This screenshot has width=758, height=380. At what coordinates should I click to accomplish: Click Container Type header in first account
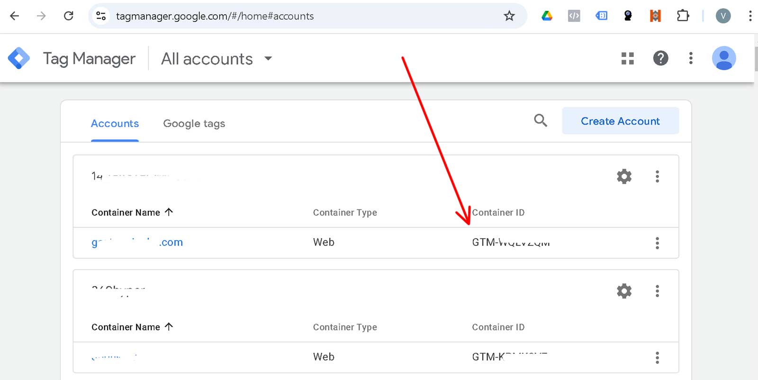click(x=345, y=213)
